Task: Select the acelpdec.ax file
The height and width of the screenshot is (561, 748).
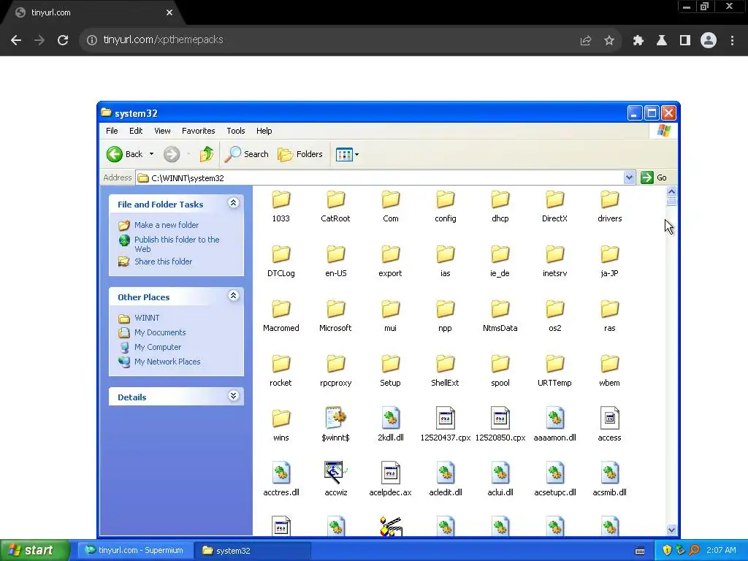Action: 390,480
